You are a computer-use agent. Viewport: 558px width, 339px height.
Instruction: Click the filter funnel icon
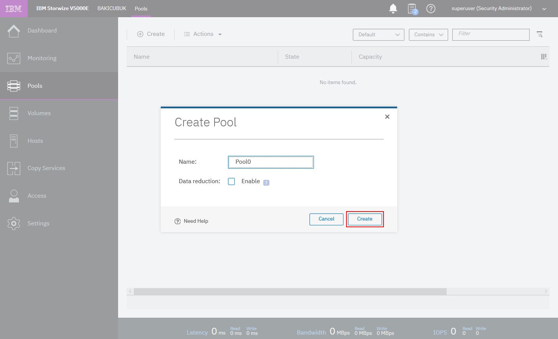540,34
